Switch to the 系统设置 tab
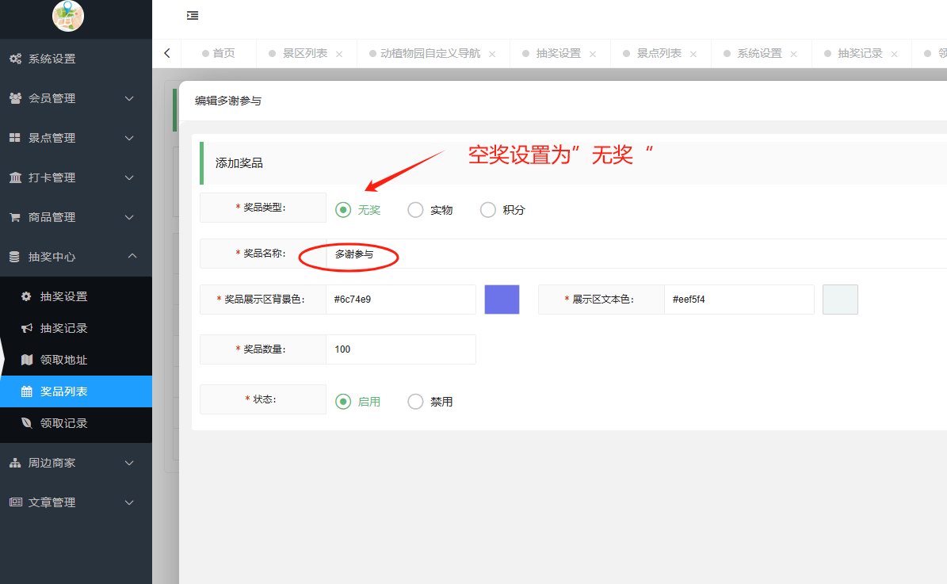This screenshot has width=947, height=584. click(759, 53)
